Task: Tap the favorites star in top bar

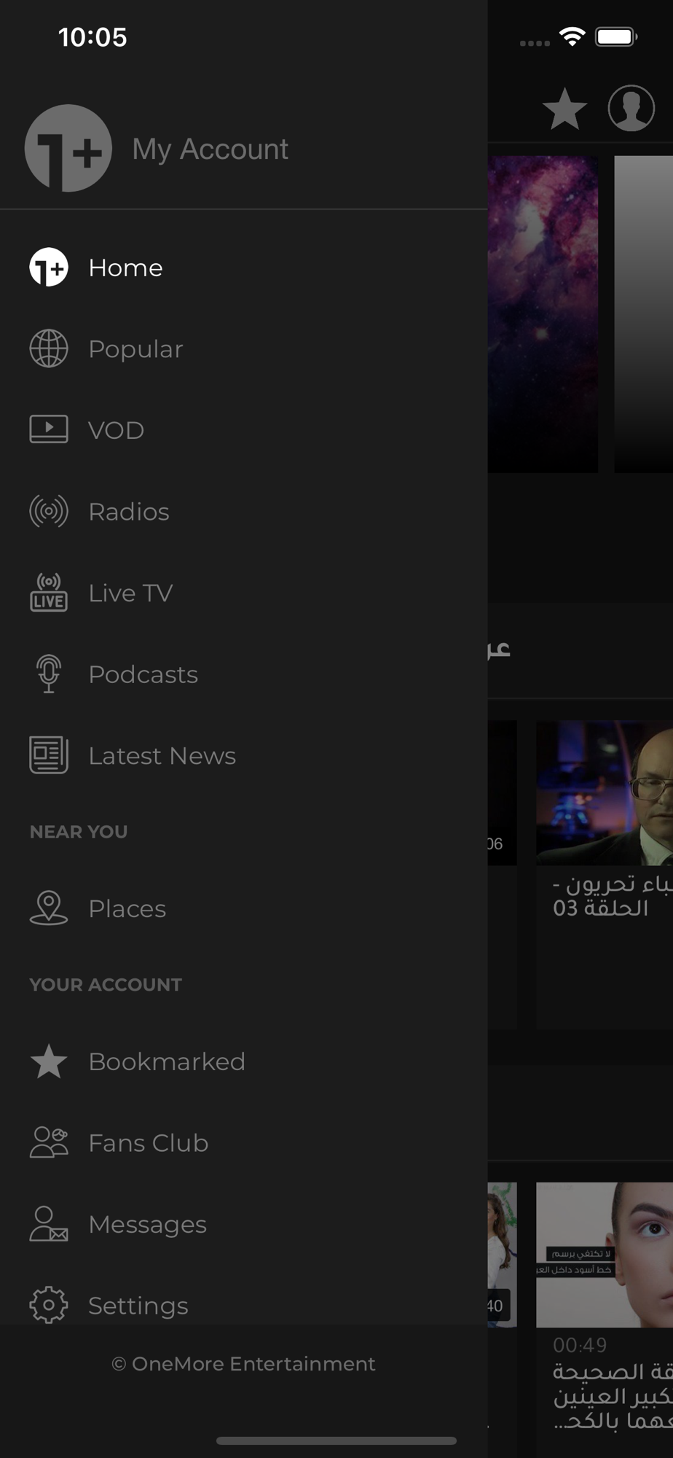Action: click(x=564, y=108)
